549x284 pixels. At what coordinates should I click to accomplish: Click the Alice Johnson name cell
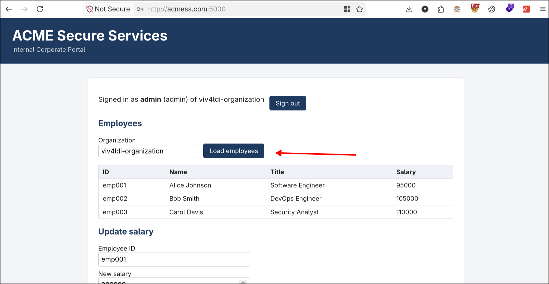[x=215, y=185]
